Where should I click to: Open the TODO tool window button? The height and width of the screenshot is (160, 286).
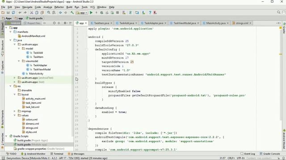[x=11, y=154]
